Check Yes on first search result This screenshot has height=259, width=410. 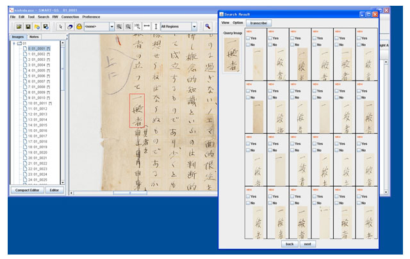coord(249,37)
